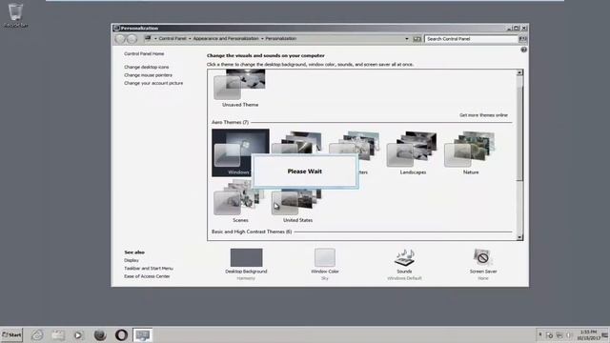The image size is (610, 343).
Task: Click the Personalization title bar icon
Action: point(116,28)
